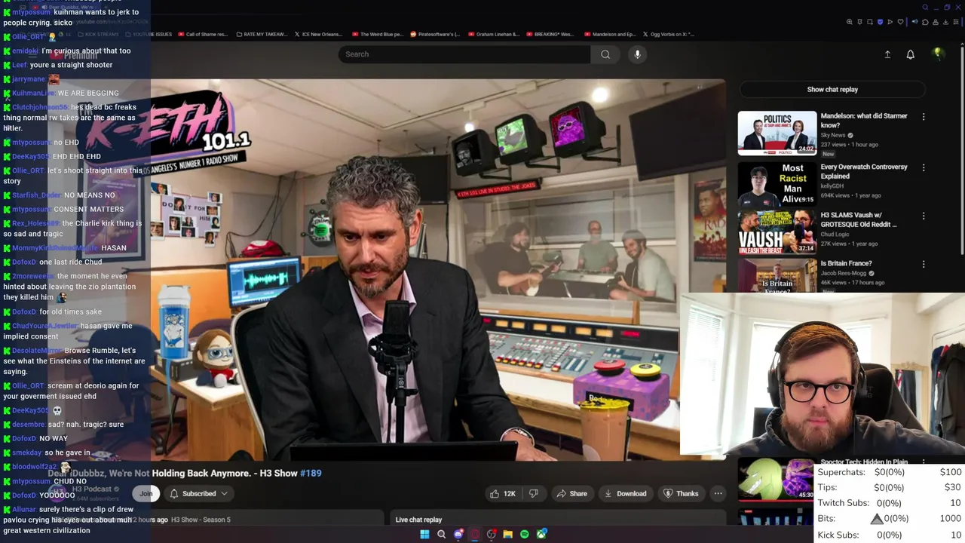Click the tab search icon in title bar
The height and width of the screenshot is (543, 965).
[925, 8]
